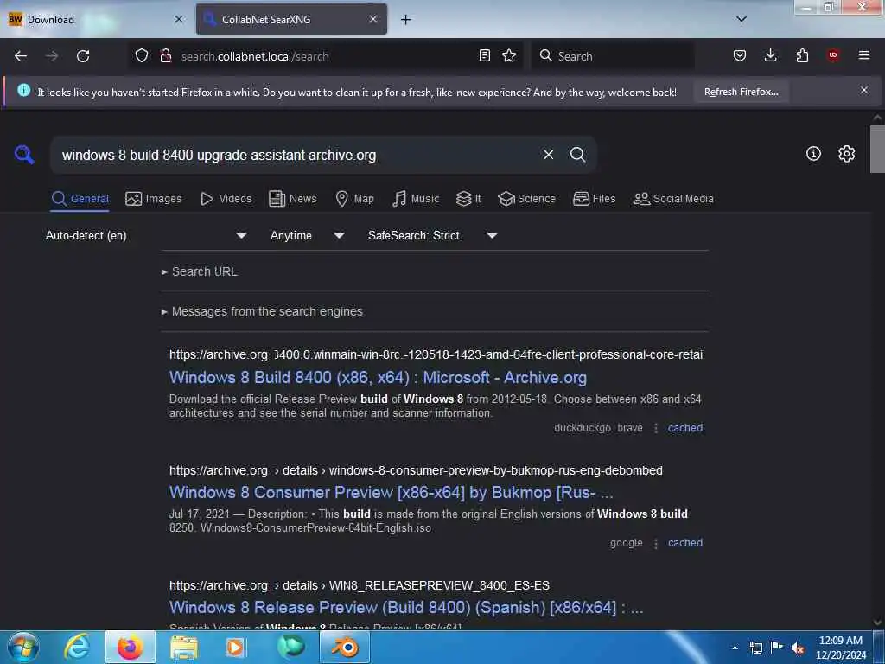Open cached link for Build 8400 result
This screenshot has height=664, width=885.
(685, 428)
